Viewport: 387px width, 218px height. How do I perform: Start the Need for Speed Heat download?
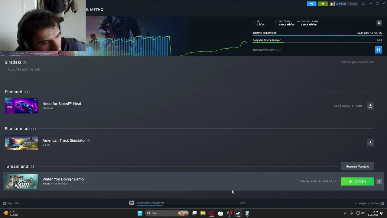(370, 106)
